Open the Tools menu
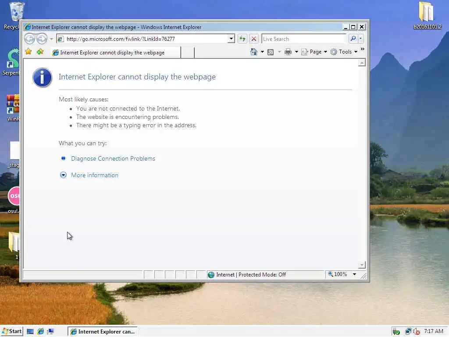Viewport: 449px width, 337px height. pyautogui.click(x=344, y=52)
